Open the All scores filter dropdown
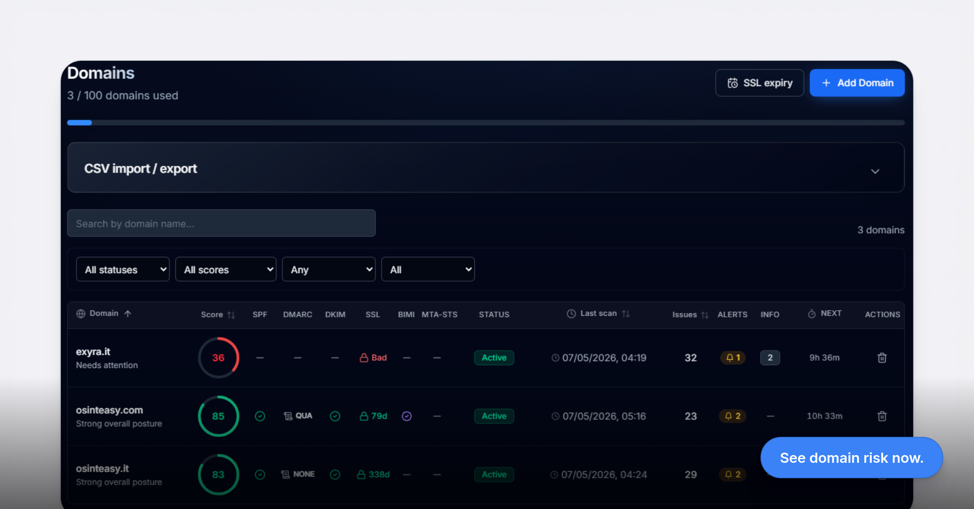The width and height of the screenshot is (974, 509). point(226,269)
